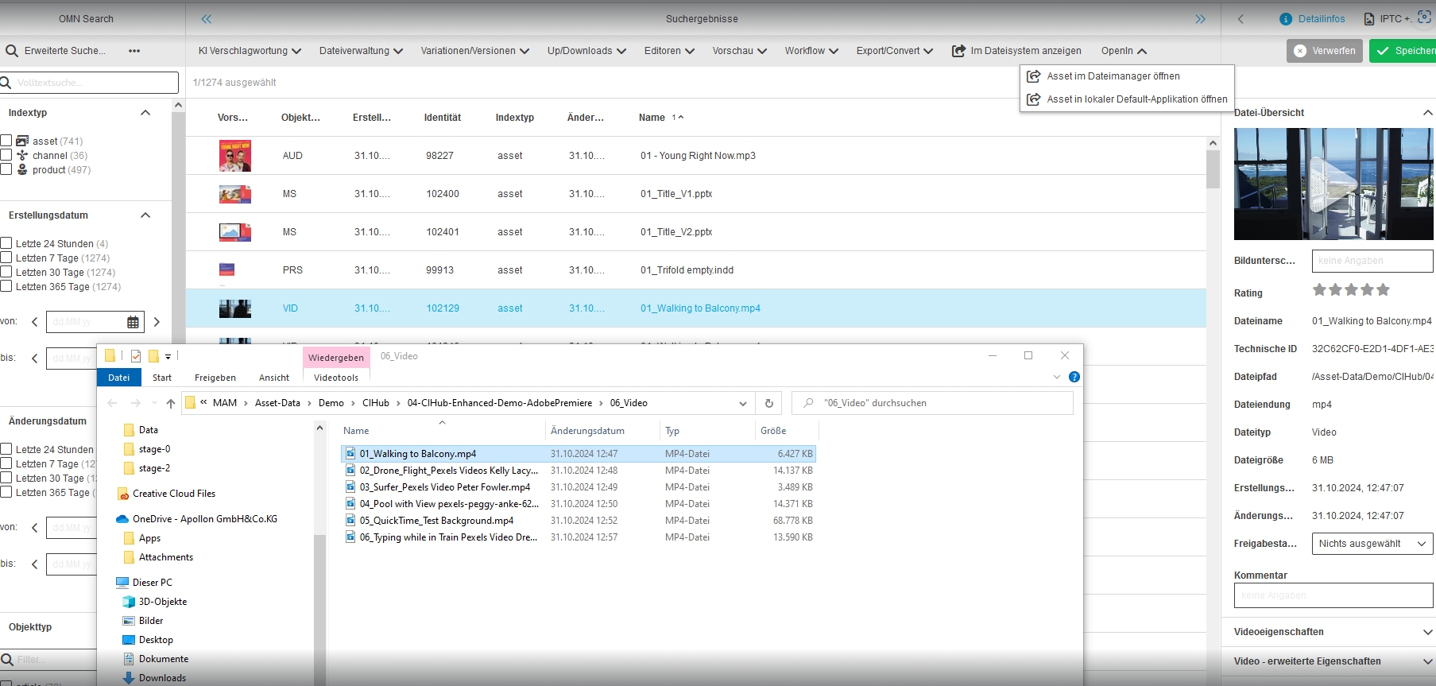Select Asset im Dateimanager öffnen
This screenshot has width=1436, height=686.
click(x=1113, y=76)
